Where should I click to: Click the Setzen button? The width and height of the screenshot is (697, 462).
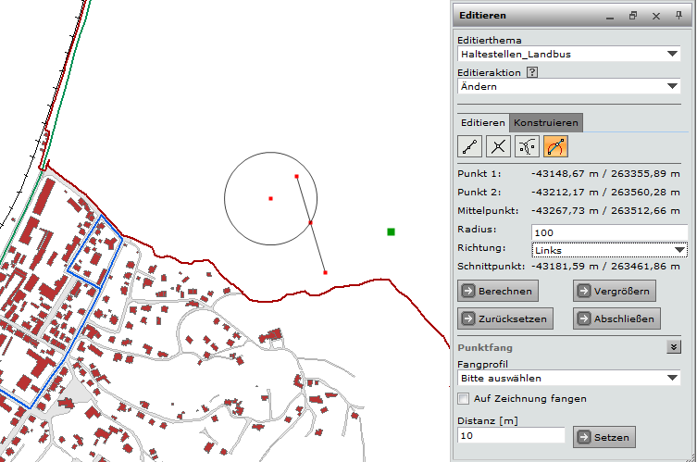click(604, 437)
